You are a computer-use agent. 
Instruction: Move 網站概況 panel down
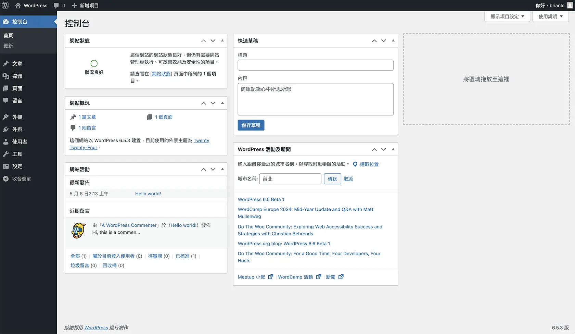(213, 103)
